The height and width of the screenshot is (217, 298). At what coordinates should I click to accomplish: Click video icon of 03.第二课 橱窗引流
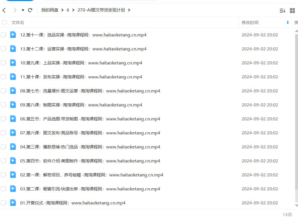point(13,188)
